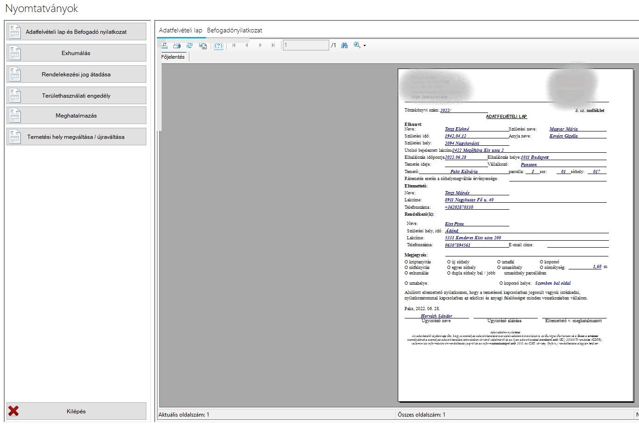Click the copy icon in report toolbar
The width and height of the screenshot is (639, 424).
tap(203, 45)
